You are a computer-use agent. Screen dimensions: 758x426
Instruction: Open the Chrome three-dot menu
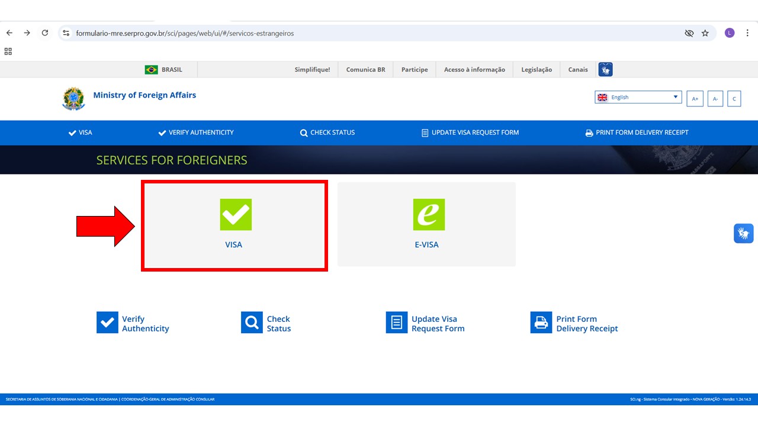[x=747, y=33]
